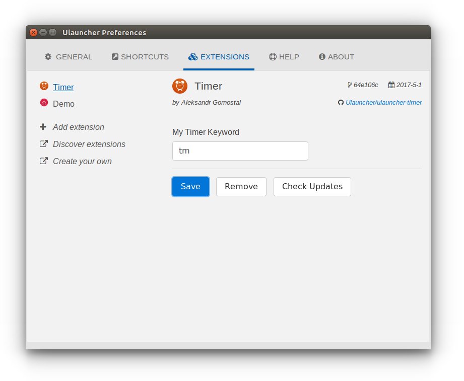Select the Timer extension in sidebar
The height and width of the screenshot is (381, 464).
click(63, 87)
